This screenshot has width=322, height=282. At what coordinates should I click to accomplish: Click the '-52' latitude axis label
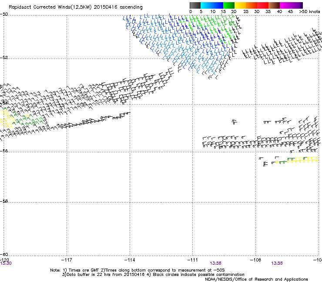point(4,57)
